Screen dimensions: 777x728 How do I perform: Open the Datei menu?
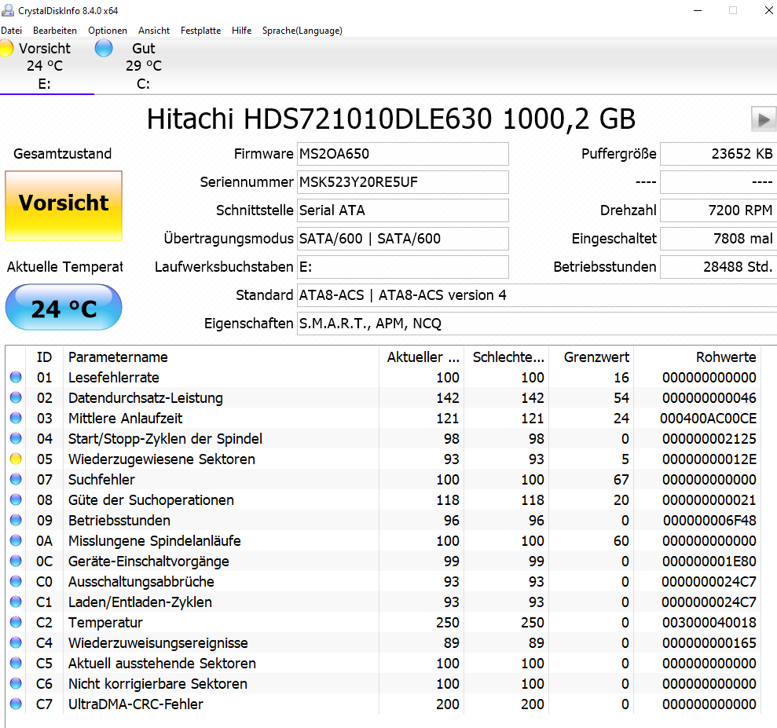point(12,31)
